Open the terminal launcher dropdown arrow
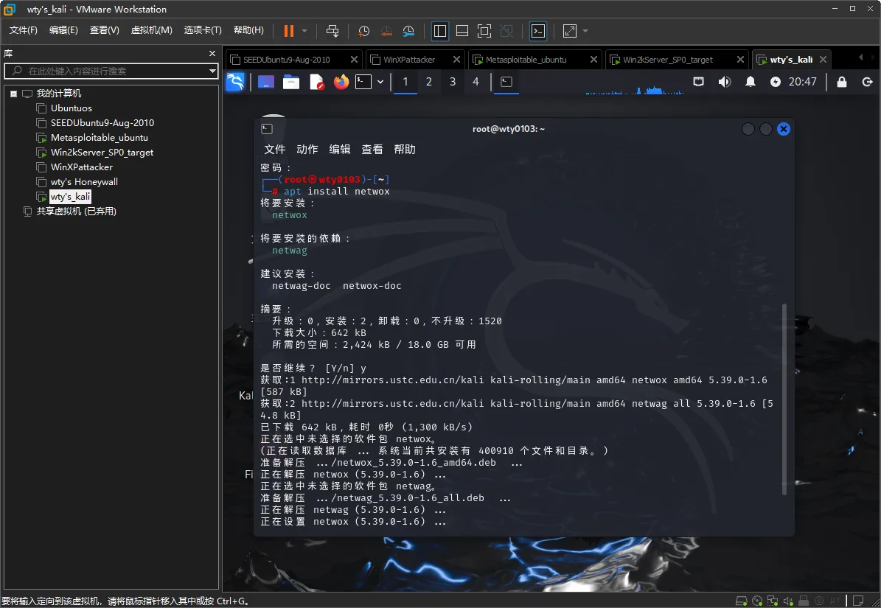881x608 pixels. [380, 82]
